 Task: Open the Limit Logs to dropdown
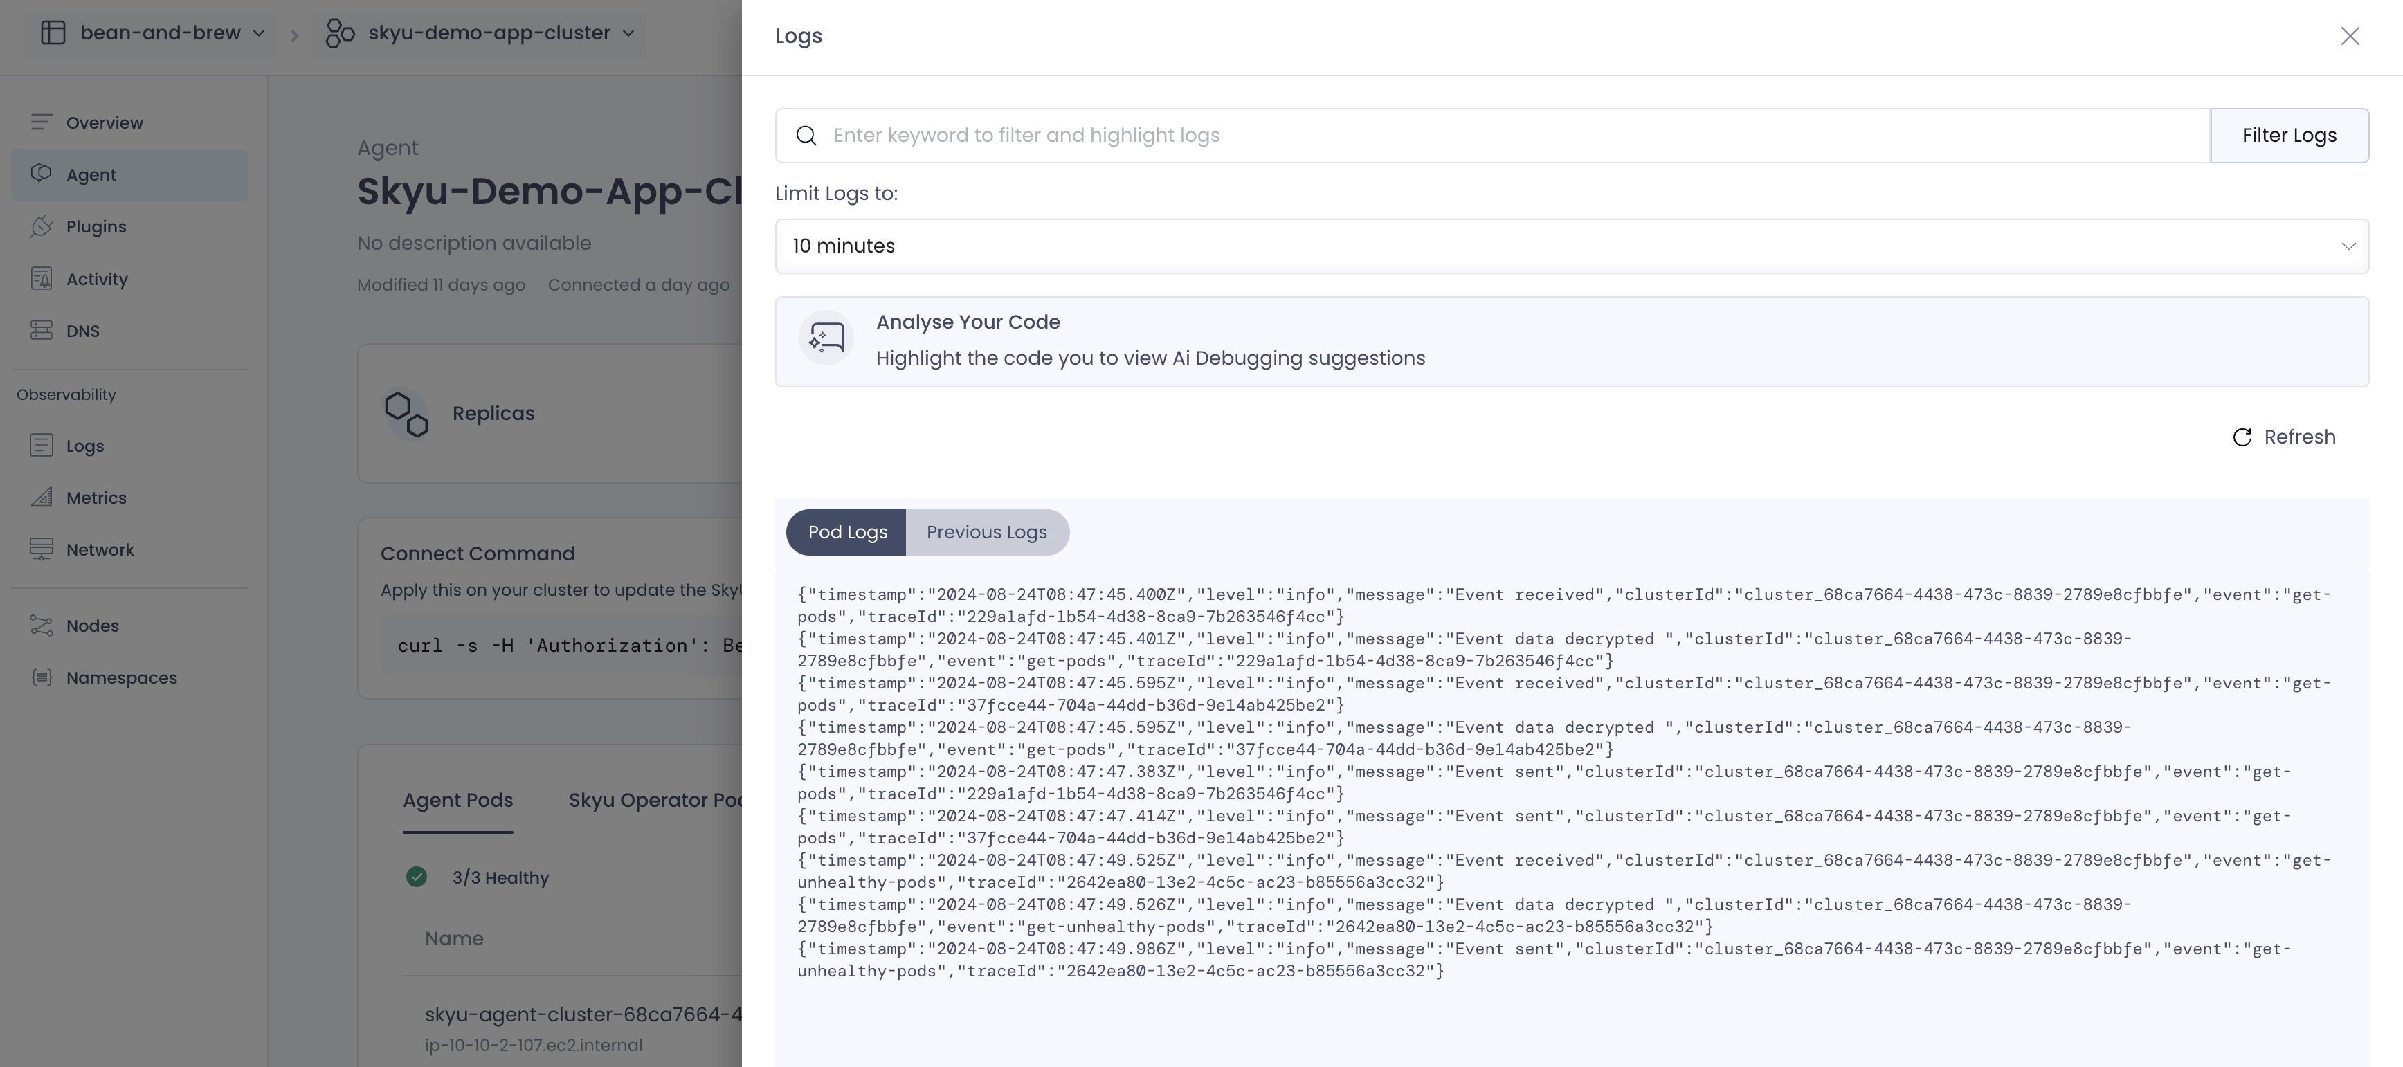click(x=1572, y=246)
